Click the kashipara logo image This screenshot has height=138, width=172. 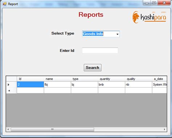149,17
